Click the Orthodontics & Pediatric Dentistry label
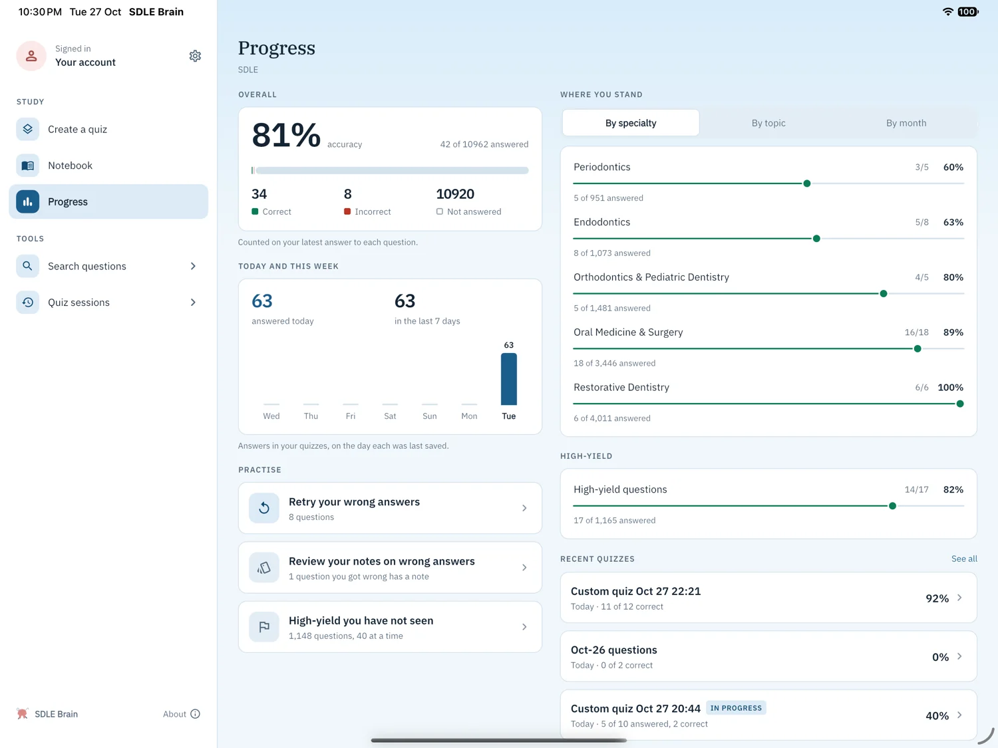 [x=651, y=277]
